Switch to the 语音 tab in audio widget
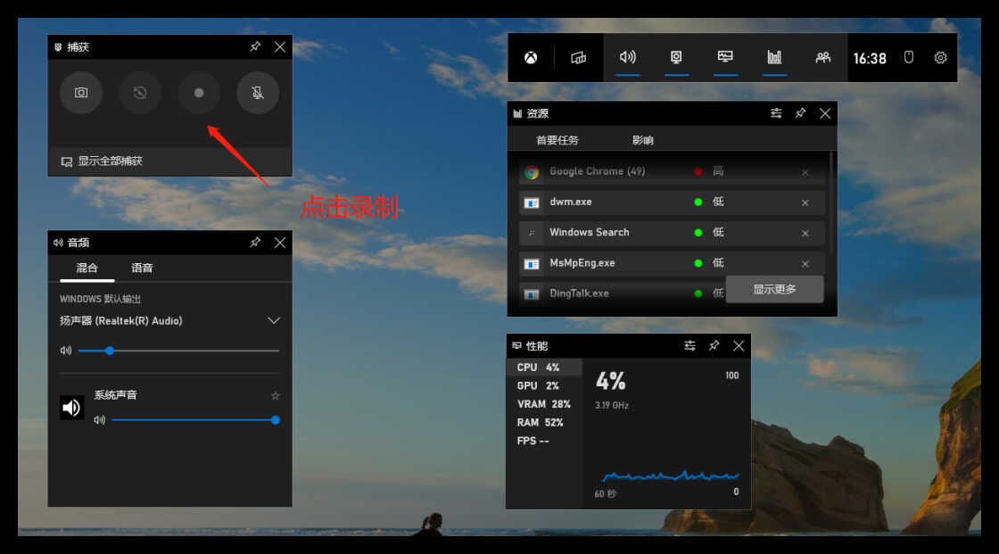999x554 pixels. coord(142,268)
